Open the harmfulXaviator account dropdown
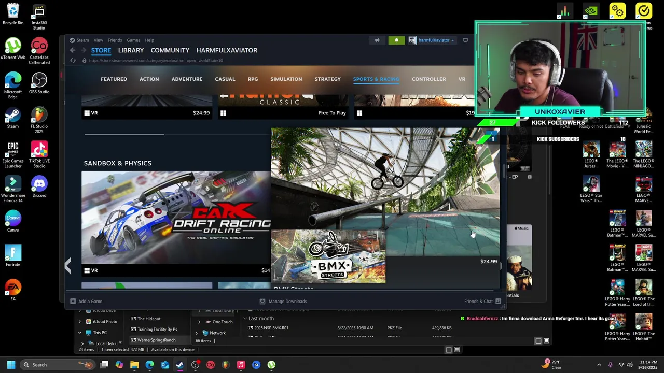 [x=432, y=40]
